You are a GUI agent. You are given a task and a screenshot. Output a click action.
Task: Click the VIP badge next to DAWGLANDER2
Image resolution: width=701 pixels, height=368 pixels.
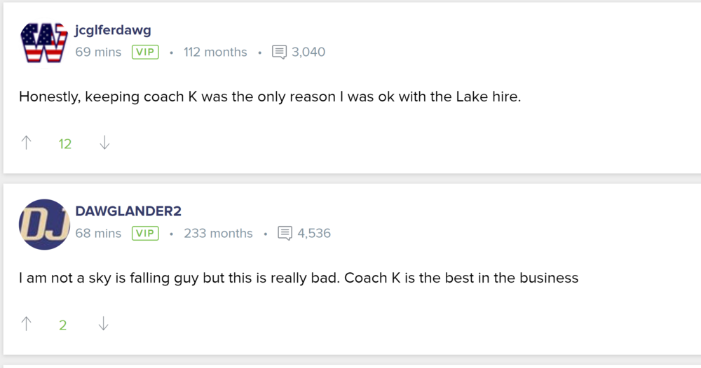point(145,233)
